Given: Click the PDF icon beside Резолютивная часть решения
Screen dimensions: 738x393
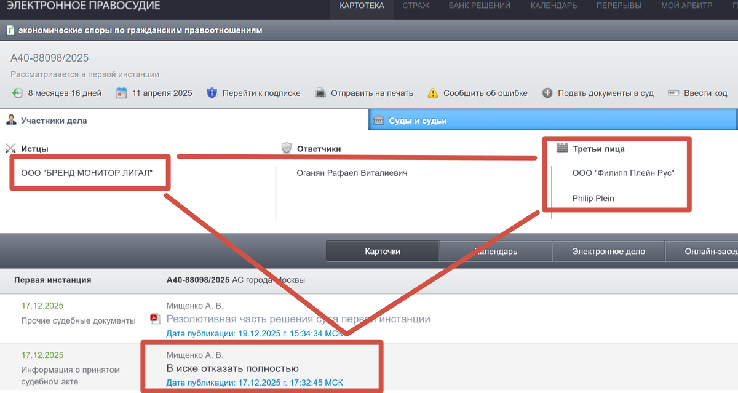Looking at the screenshot, I should [156, 319].
